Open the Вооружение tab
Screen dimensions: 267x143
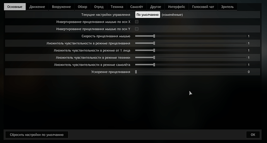click(61, 7)
